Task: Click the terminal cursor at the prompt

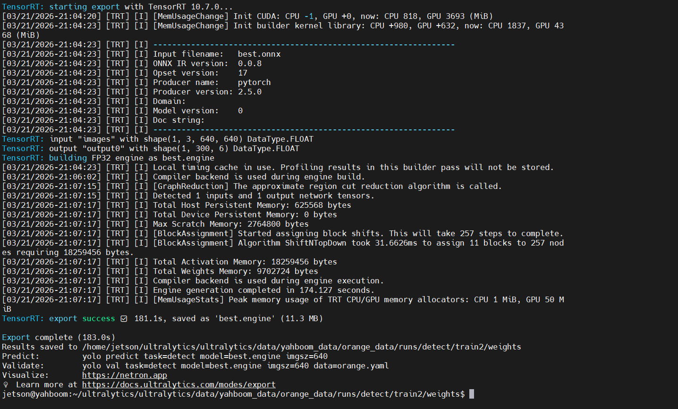Action: pyautogui.click(x=471, y=394)
